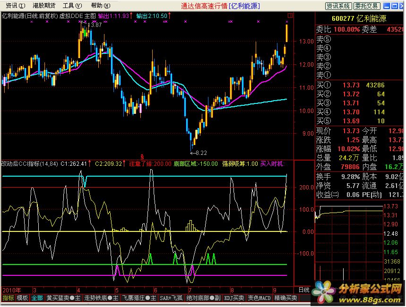Click the red S marker below the chart

click(x=142, y=157)
